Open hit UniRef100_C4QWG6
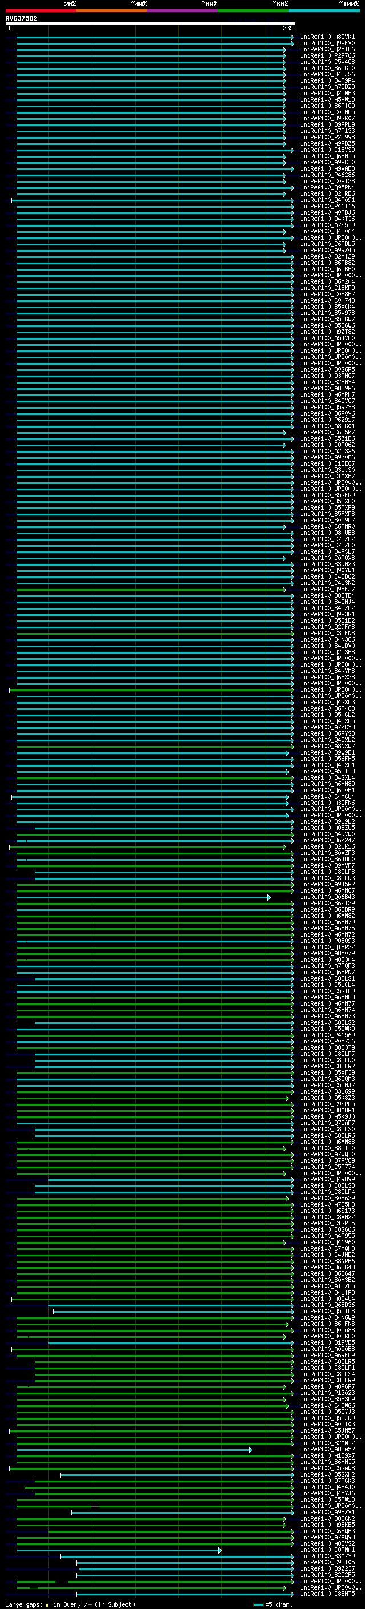Screen dimensions: 365x1609 click(x=327, y=1406)
